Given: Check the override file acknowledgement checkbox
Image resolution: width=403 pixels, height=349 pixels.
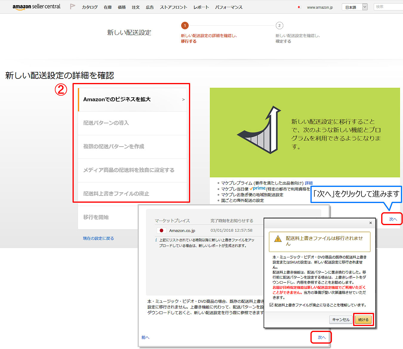Looking at the screenshot, I should pyautogui.click(x=271, y=305).
